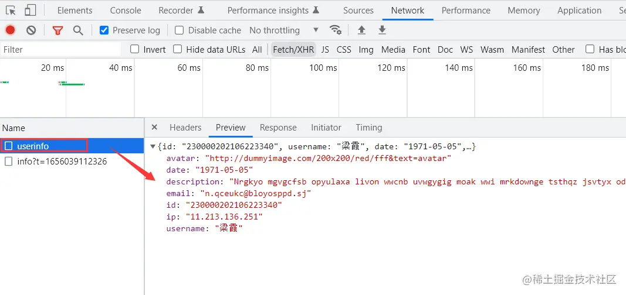Filter requests by JS
626x295 pixels.
[x=326, y=49]
